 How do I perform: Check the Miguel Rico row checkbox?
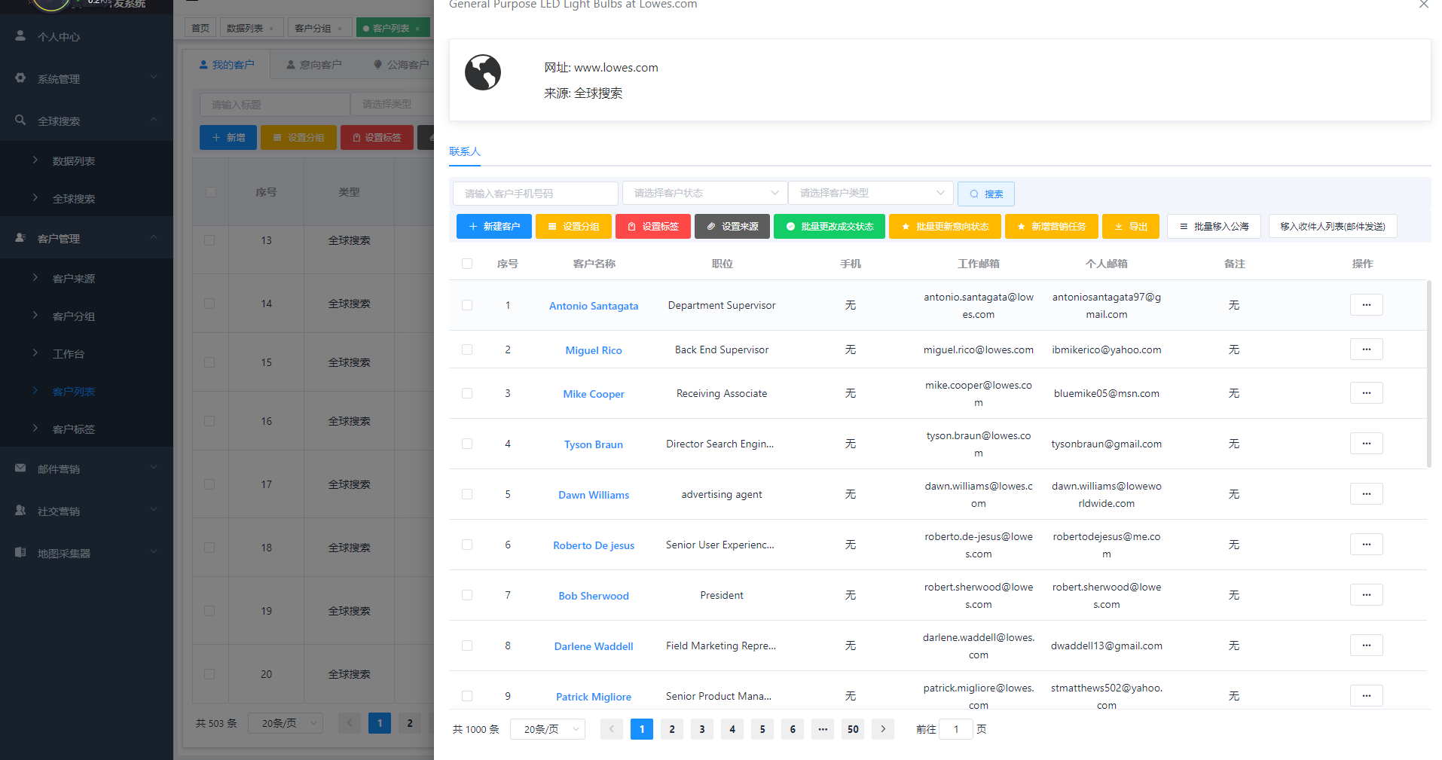pos(467,349)
